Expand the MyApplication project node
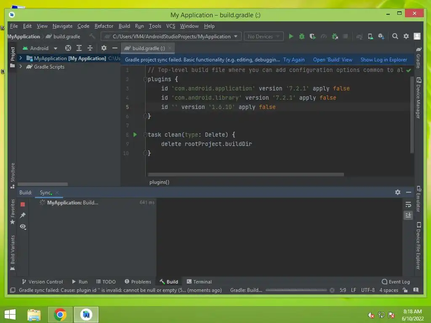 click(21, 58)
